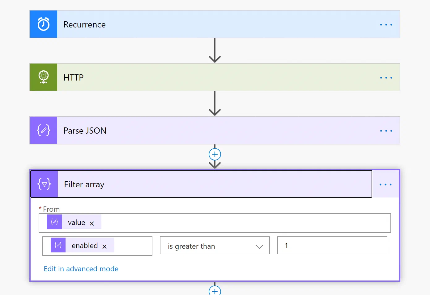
Task: Add new step below Filter array
Action: point(215,290)
